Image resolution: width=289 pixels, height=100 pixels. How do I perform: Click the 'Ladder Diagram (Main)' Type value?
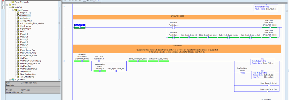click(29, 83)
